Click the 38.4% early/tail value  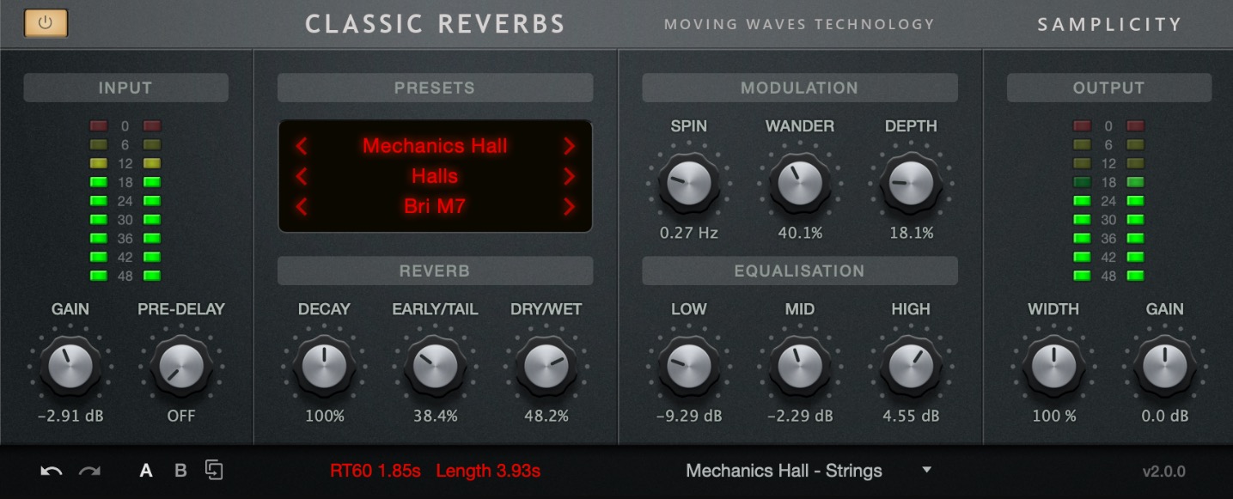[x=435, y=417]
